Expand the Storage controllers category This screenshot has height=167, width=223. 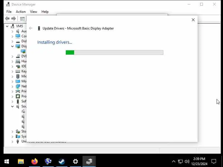pyautogui.click(x=12, y=131)
